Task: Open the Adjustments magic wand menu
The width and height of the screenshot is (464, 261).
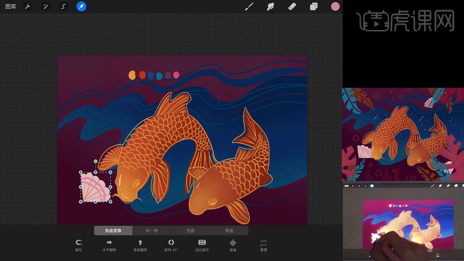Action: click(45, 7)
